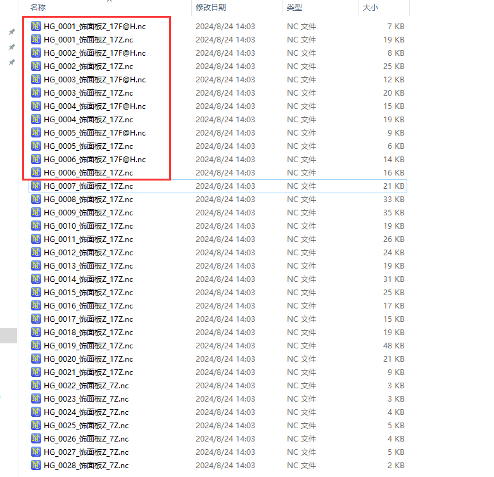The height and width of the screenshot is (477, 494).
Task: Click the 26 KB size cell of HG_0011
Action: click(393, 239)
